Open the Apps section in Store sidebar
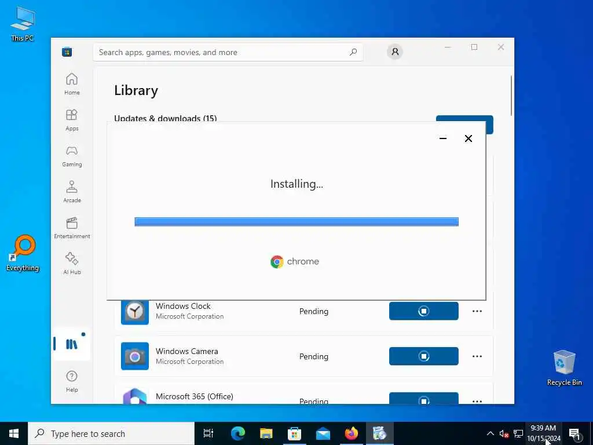This screenshot has width=593, height=445. 72,120
